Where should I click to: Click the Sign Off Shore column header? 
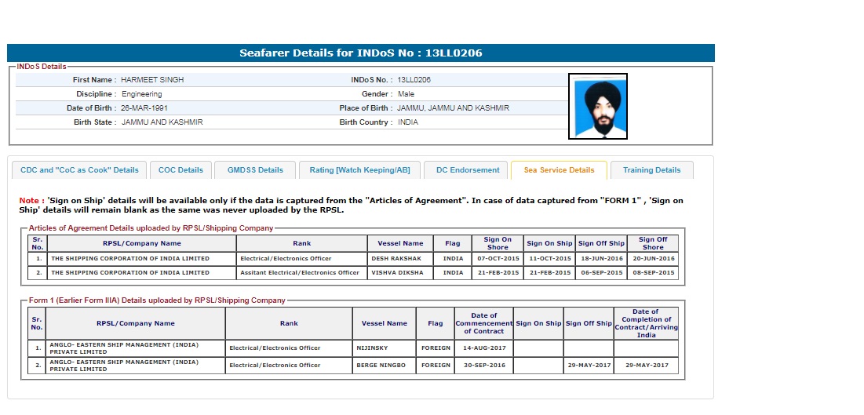[x=652, y=243]
